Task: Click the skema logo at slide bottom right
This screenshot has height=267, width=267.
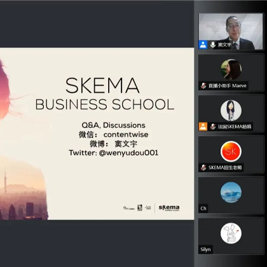Action: coord(169,208)
